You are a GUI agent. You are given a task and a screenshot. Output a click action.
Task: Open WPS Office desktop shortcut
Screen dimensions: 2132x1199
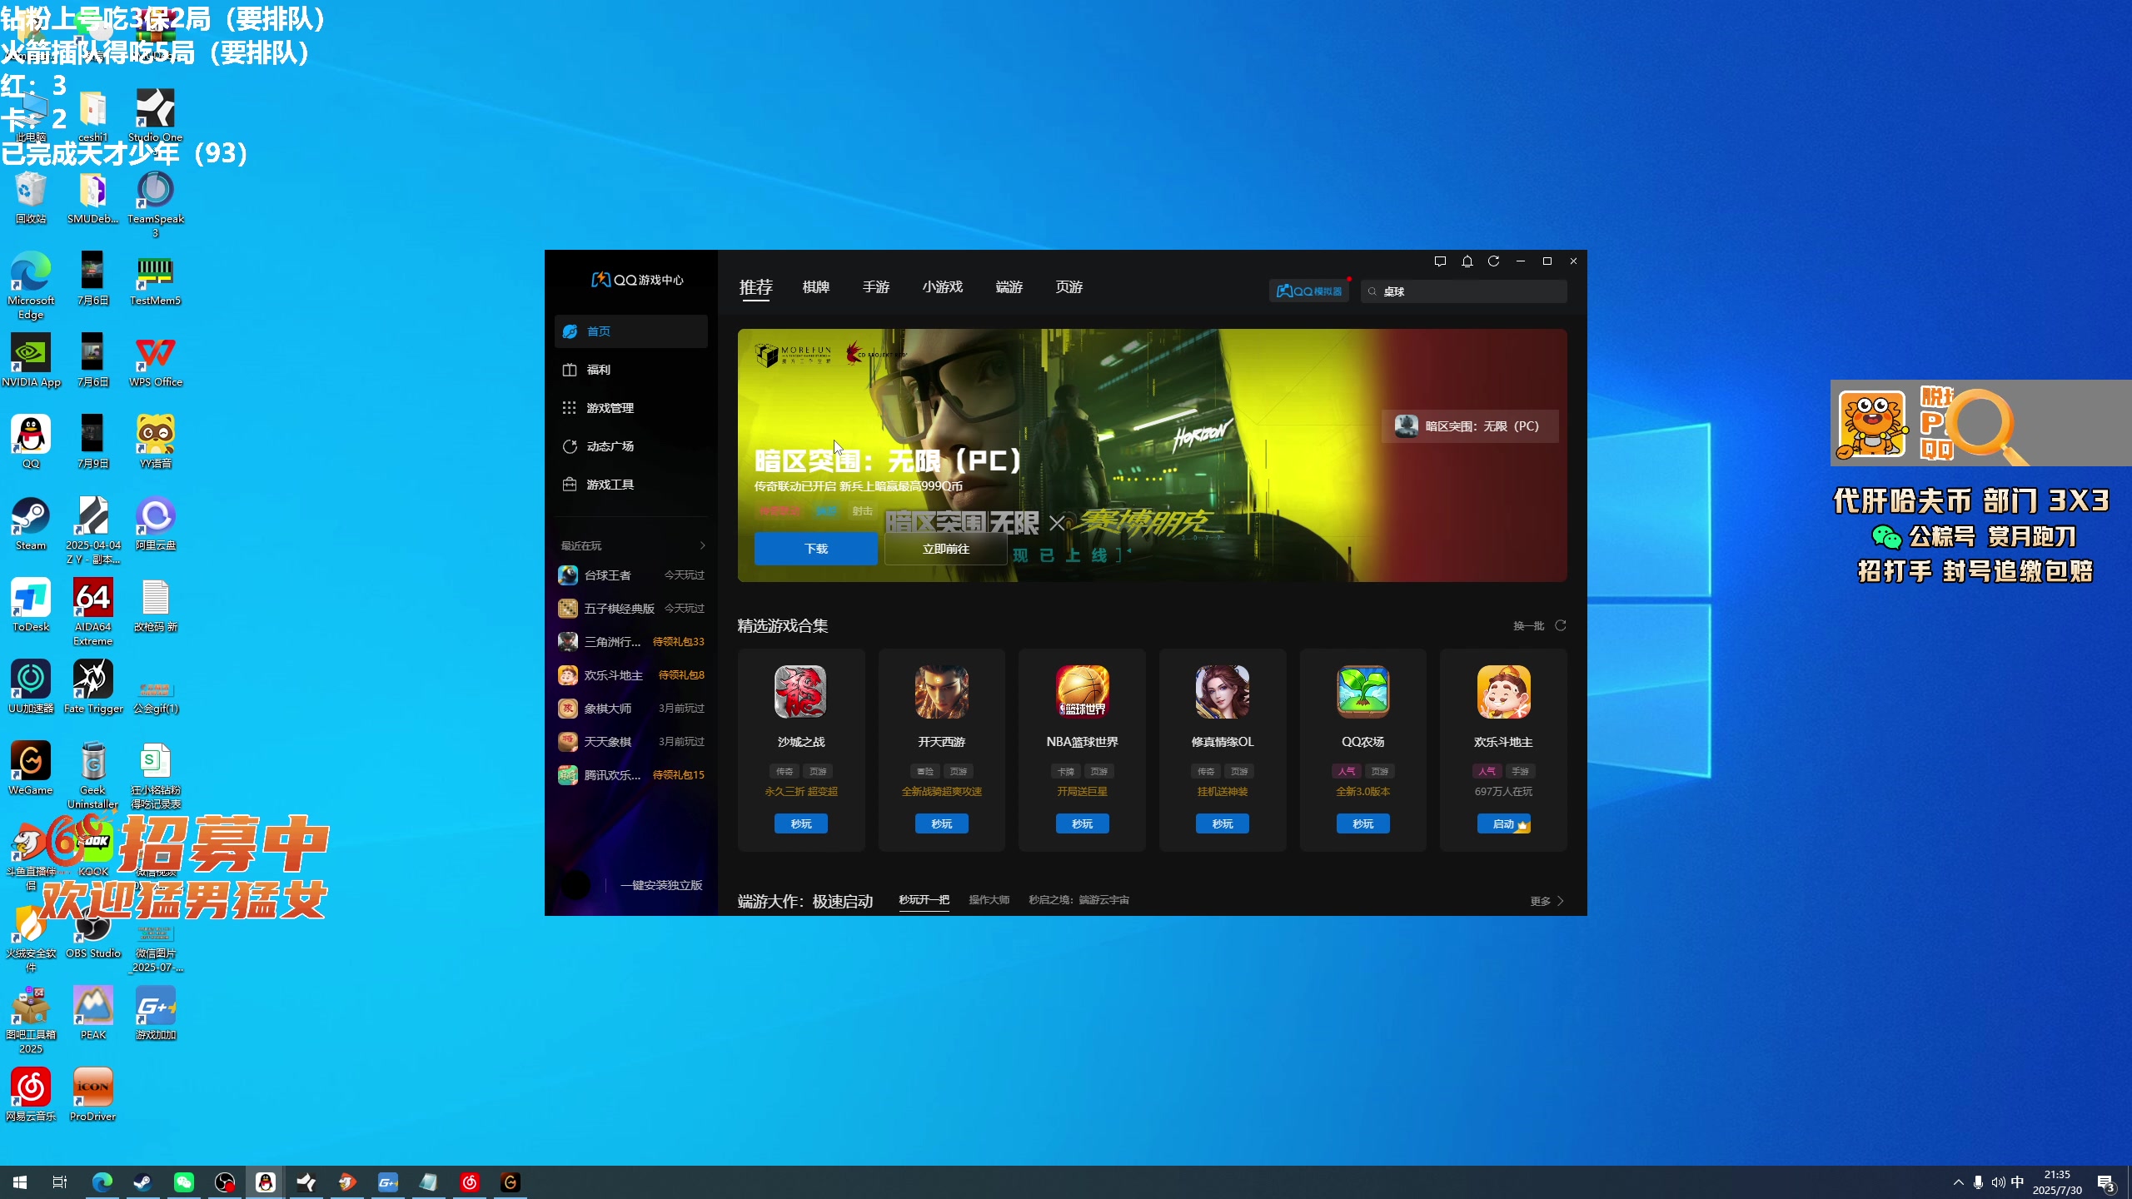click(x=155, y=361)
